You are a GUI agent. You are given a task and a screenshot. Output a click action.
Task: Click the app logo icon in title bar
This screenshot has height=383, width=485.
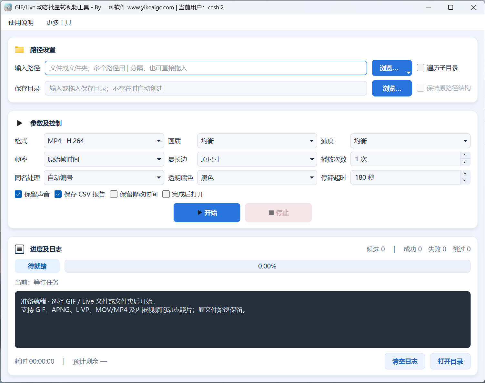(8, 7)
